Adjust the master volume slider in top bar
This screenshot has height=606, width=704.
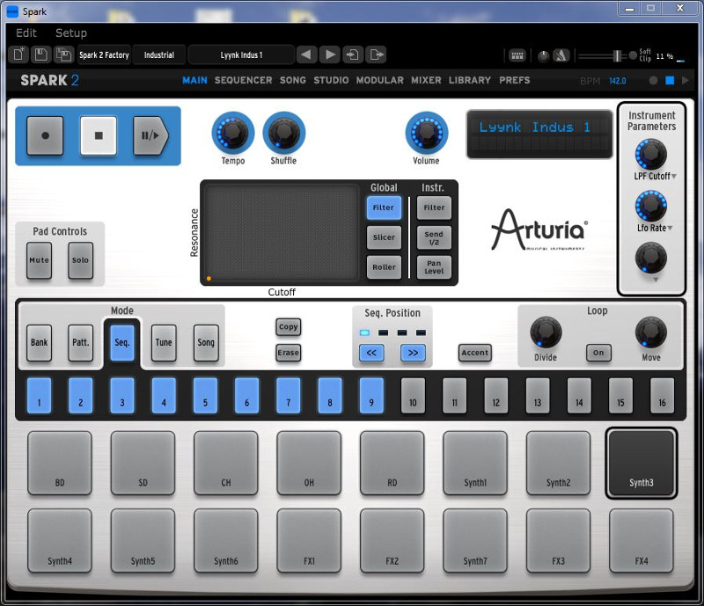tap(602, 55)
